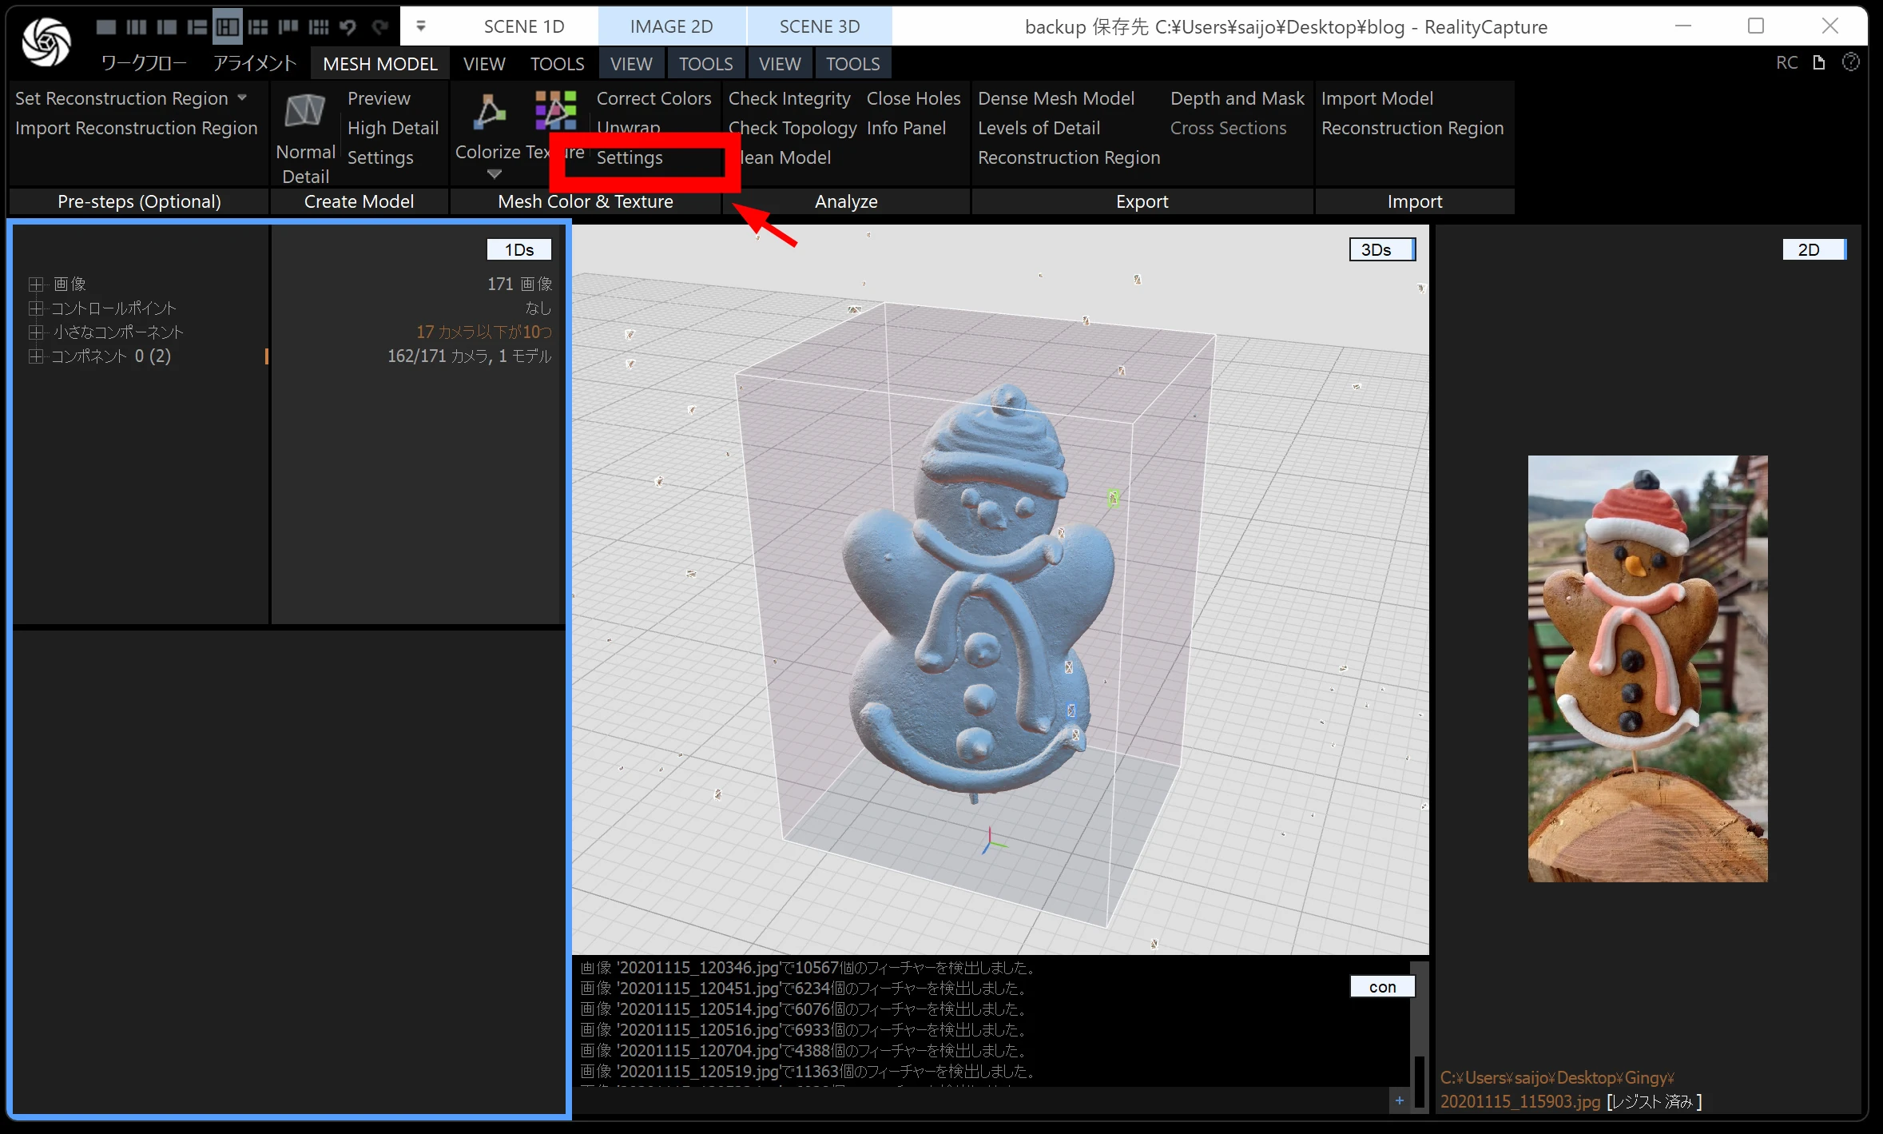Viewport: 1883px width, 1134px height.
Task: Click the document icon next to RC
Action: click(x=1819, y=62)
